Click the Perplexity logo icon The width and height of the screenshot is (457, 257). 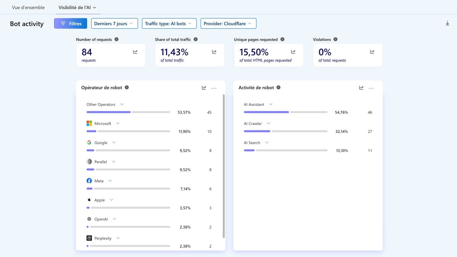point(89,238)
